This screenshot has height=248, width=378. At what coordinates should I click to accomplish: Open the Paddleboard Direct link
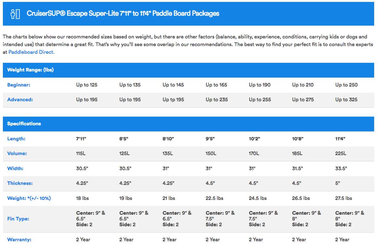31,52
